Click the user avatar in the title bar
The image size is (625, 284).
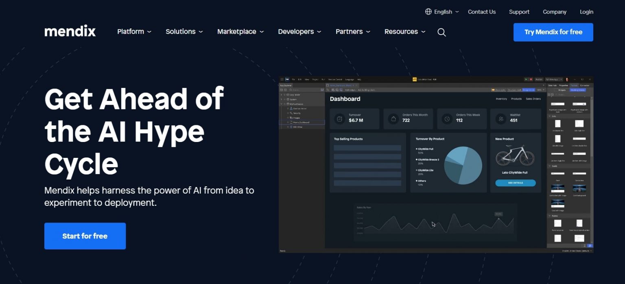point(567,79)
